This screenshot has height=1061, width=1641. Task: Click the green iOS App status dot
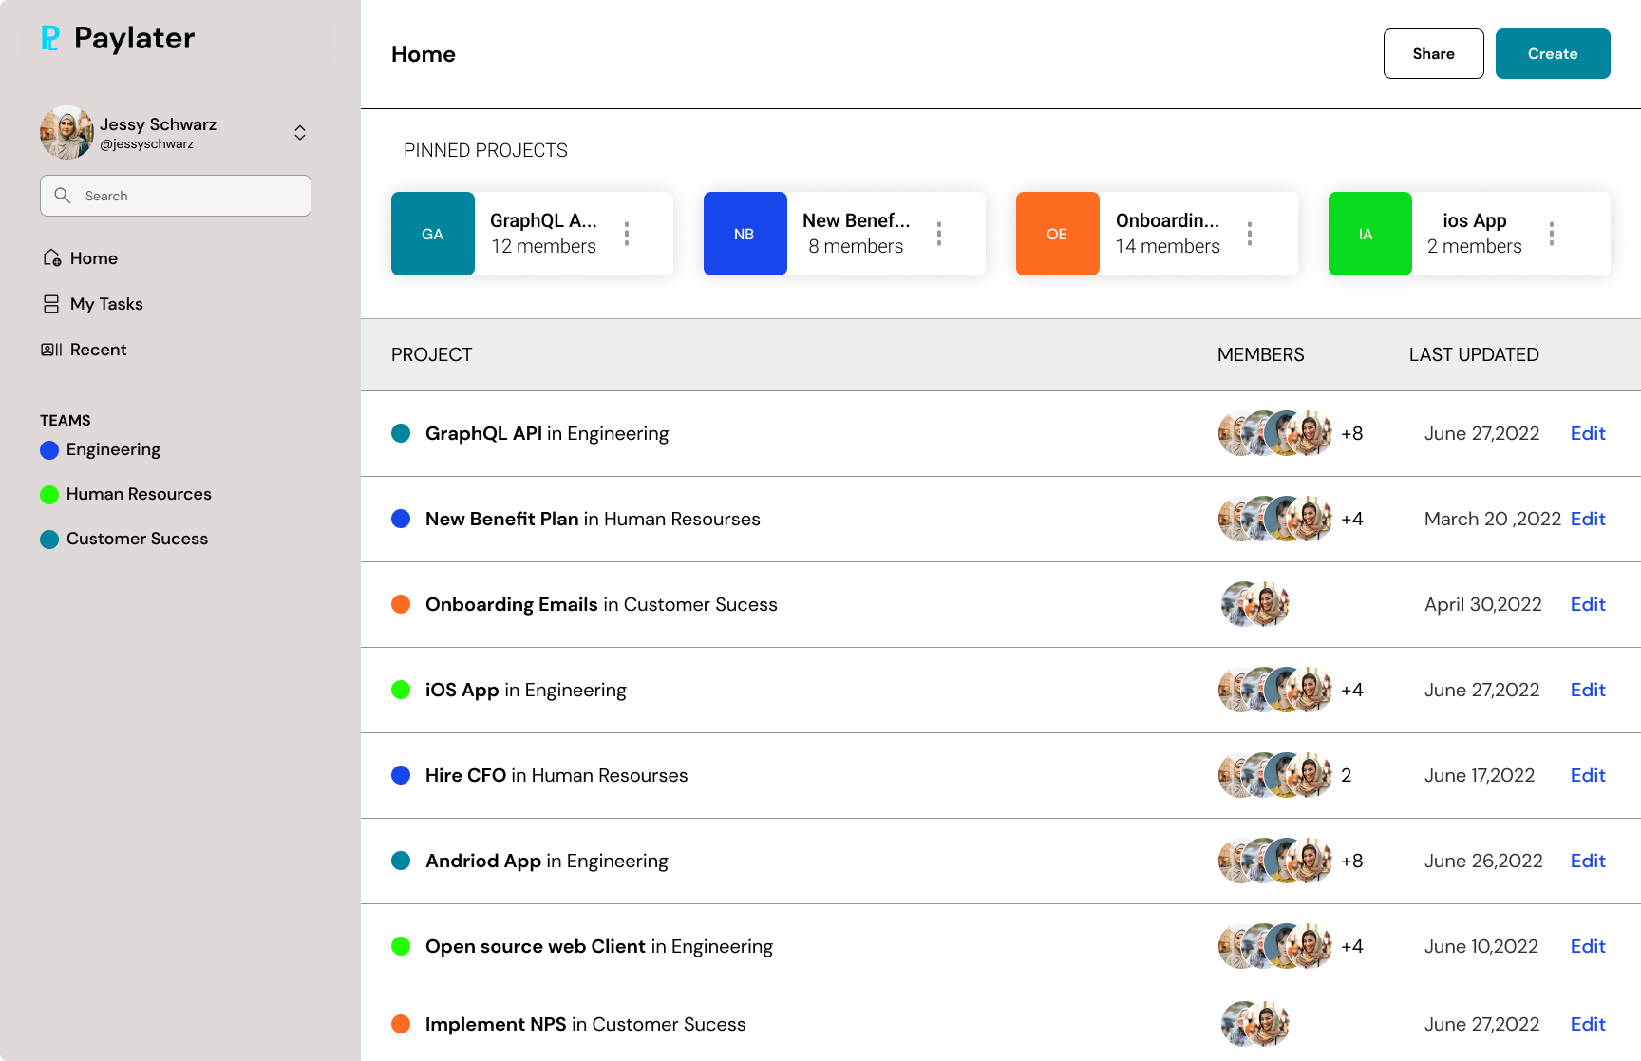[x=401, y=690]
